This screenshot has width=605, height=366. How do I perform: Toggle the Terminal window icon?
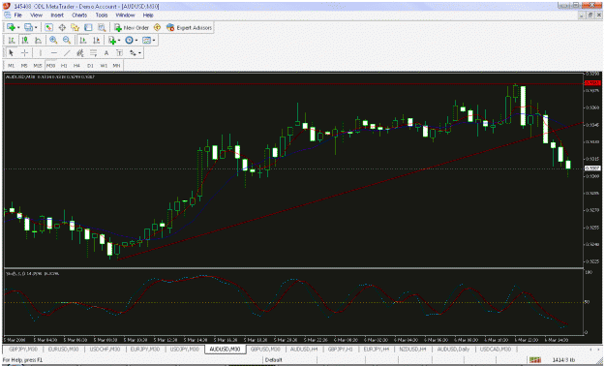88,27
